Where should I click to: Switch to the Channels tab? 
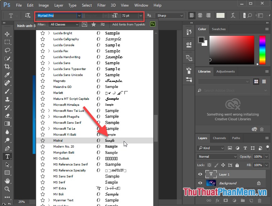219,138
